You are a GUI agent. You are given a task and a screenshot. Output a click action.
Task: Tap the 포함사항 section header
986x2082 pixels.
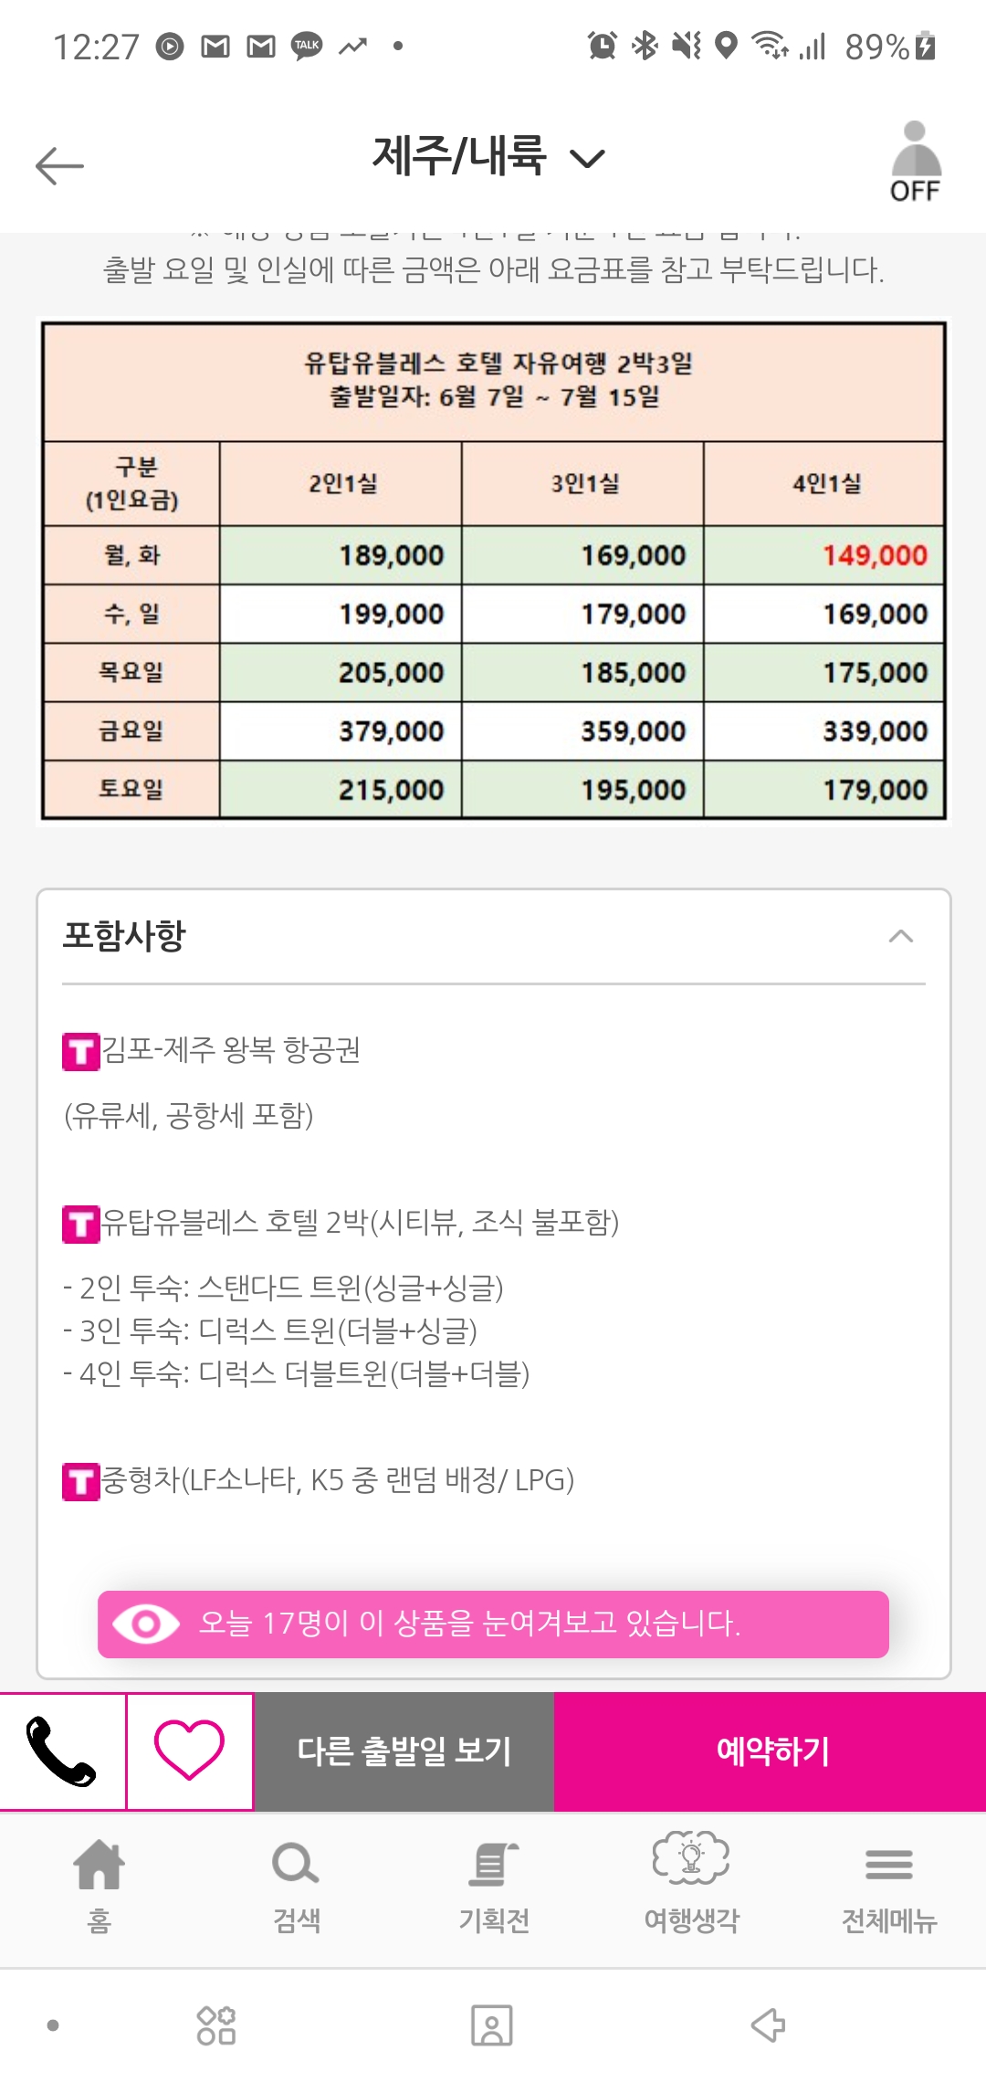(x=124, y=936)
